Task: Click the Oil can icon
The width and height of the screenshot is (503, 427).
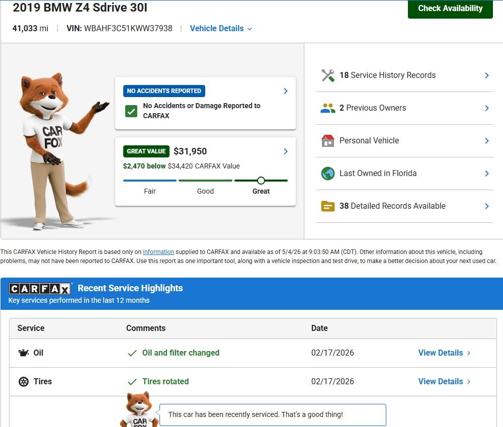Action: tap(24, 353)
